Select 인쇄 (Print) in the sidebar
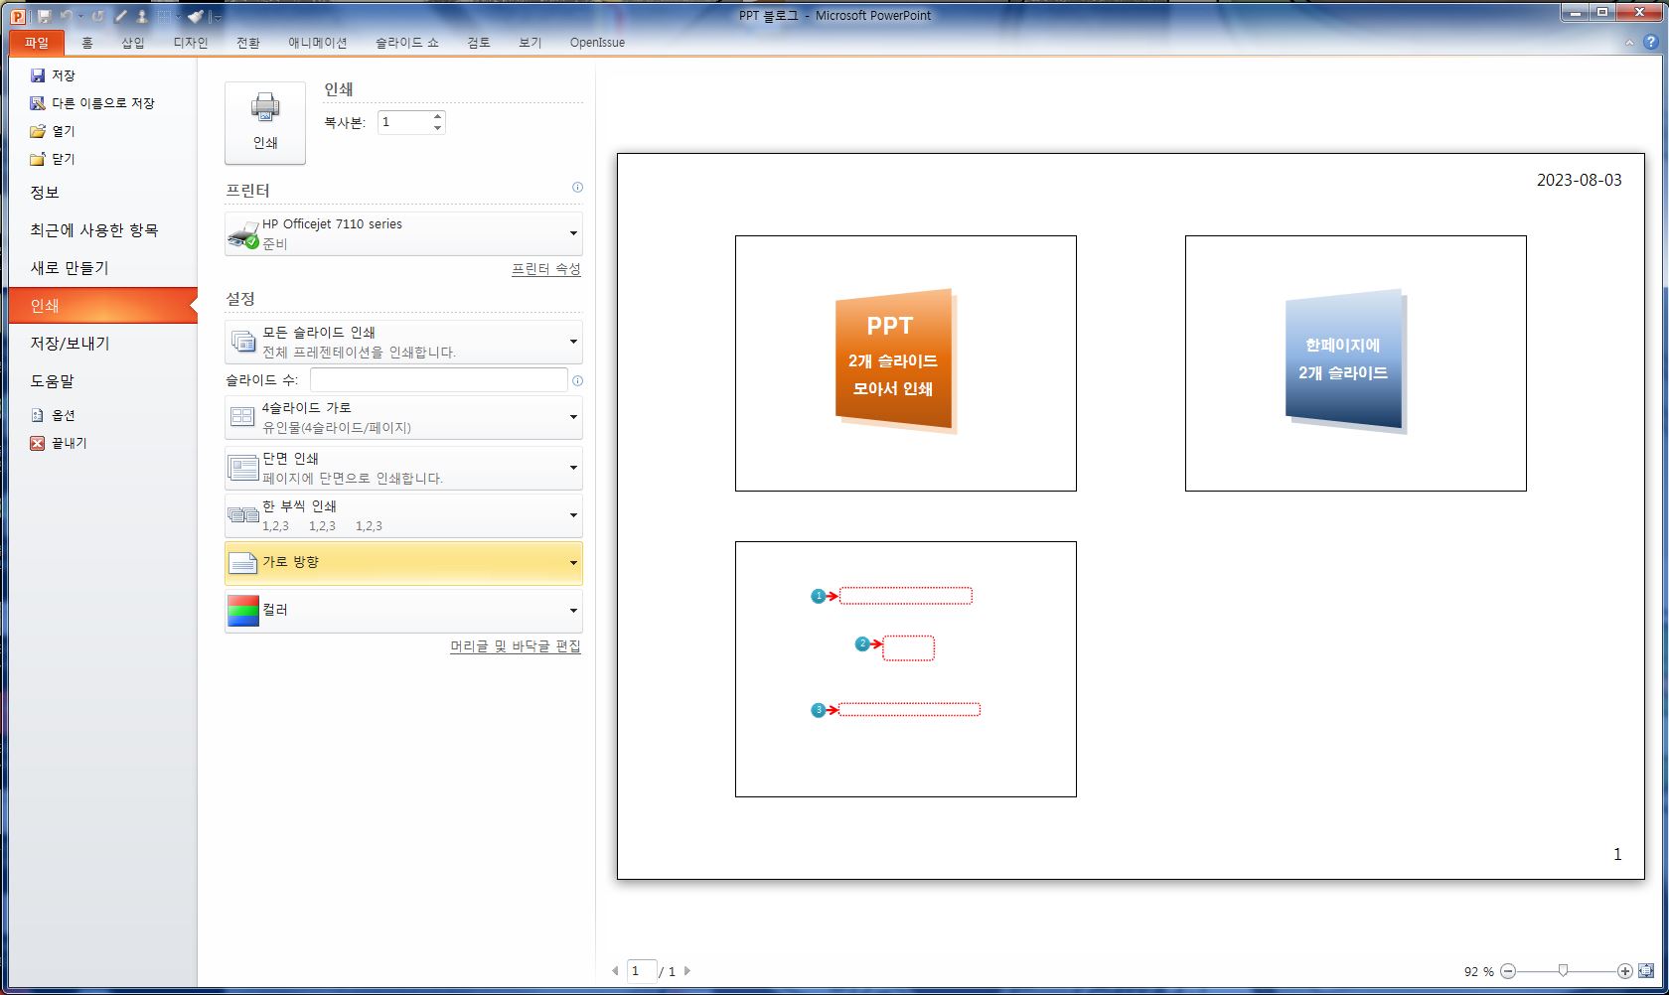1669x995 pixels. (102, 306)
